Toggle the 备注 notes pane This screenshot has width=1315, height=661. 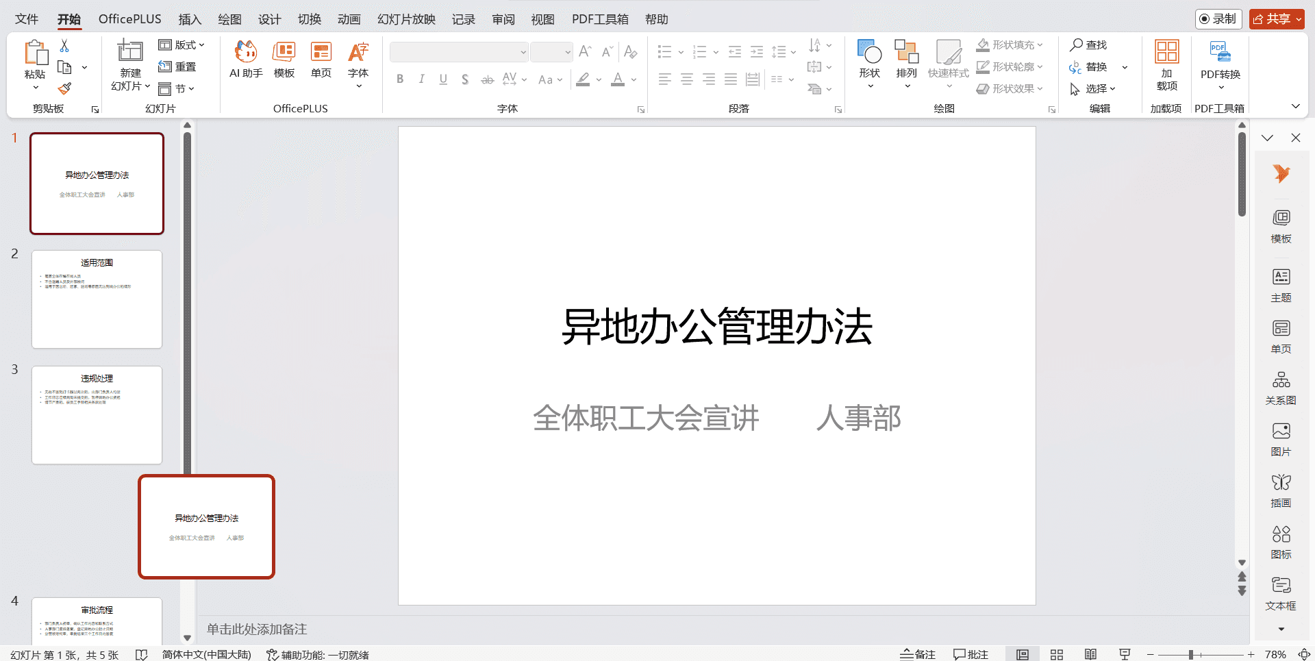click(x=918, y=654)
